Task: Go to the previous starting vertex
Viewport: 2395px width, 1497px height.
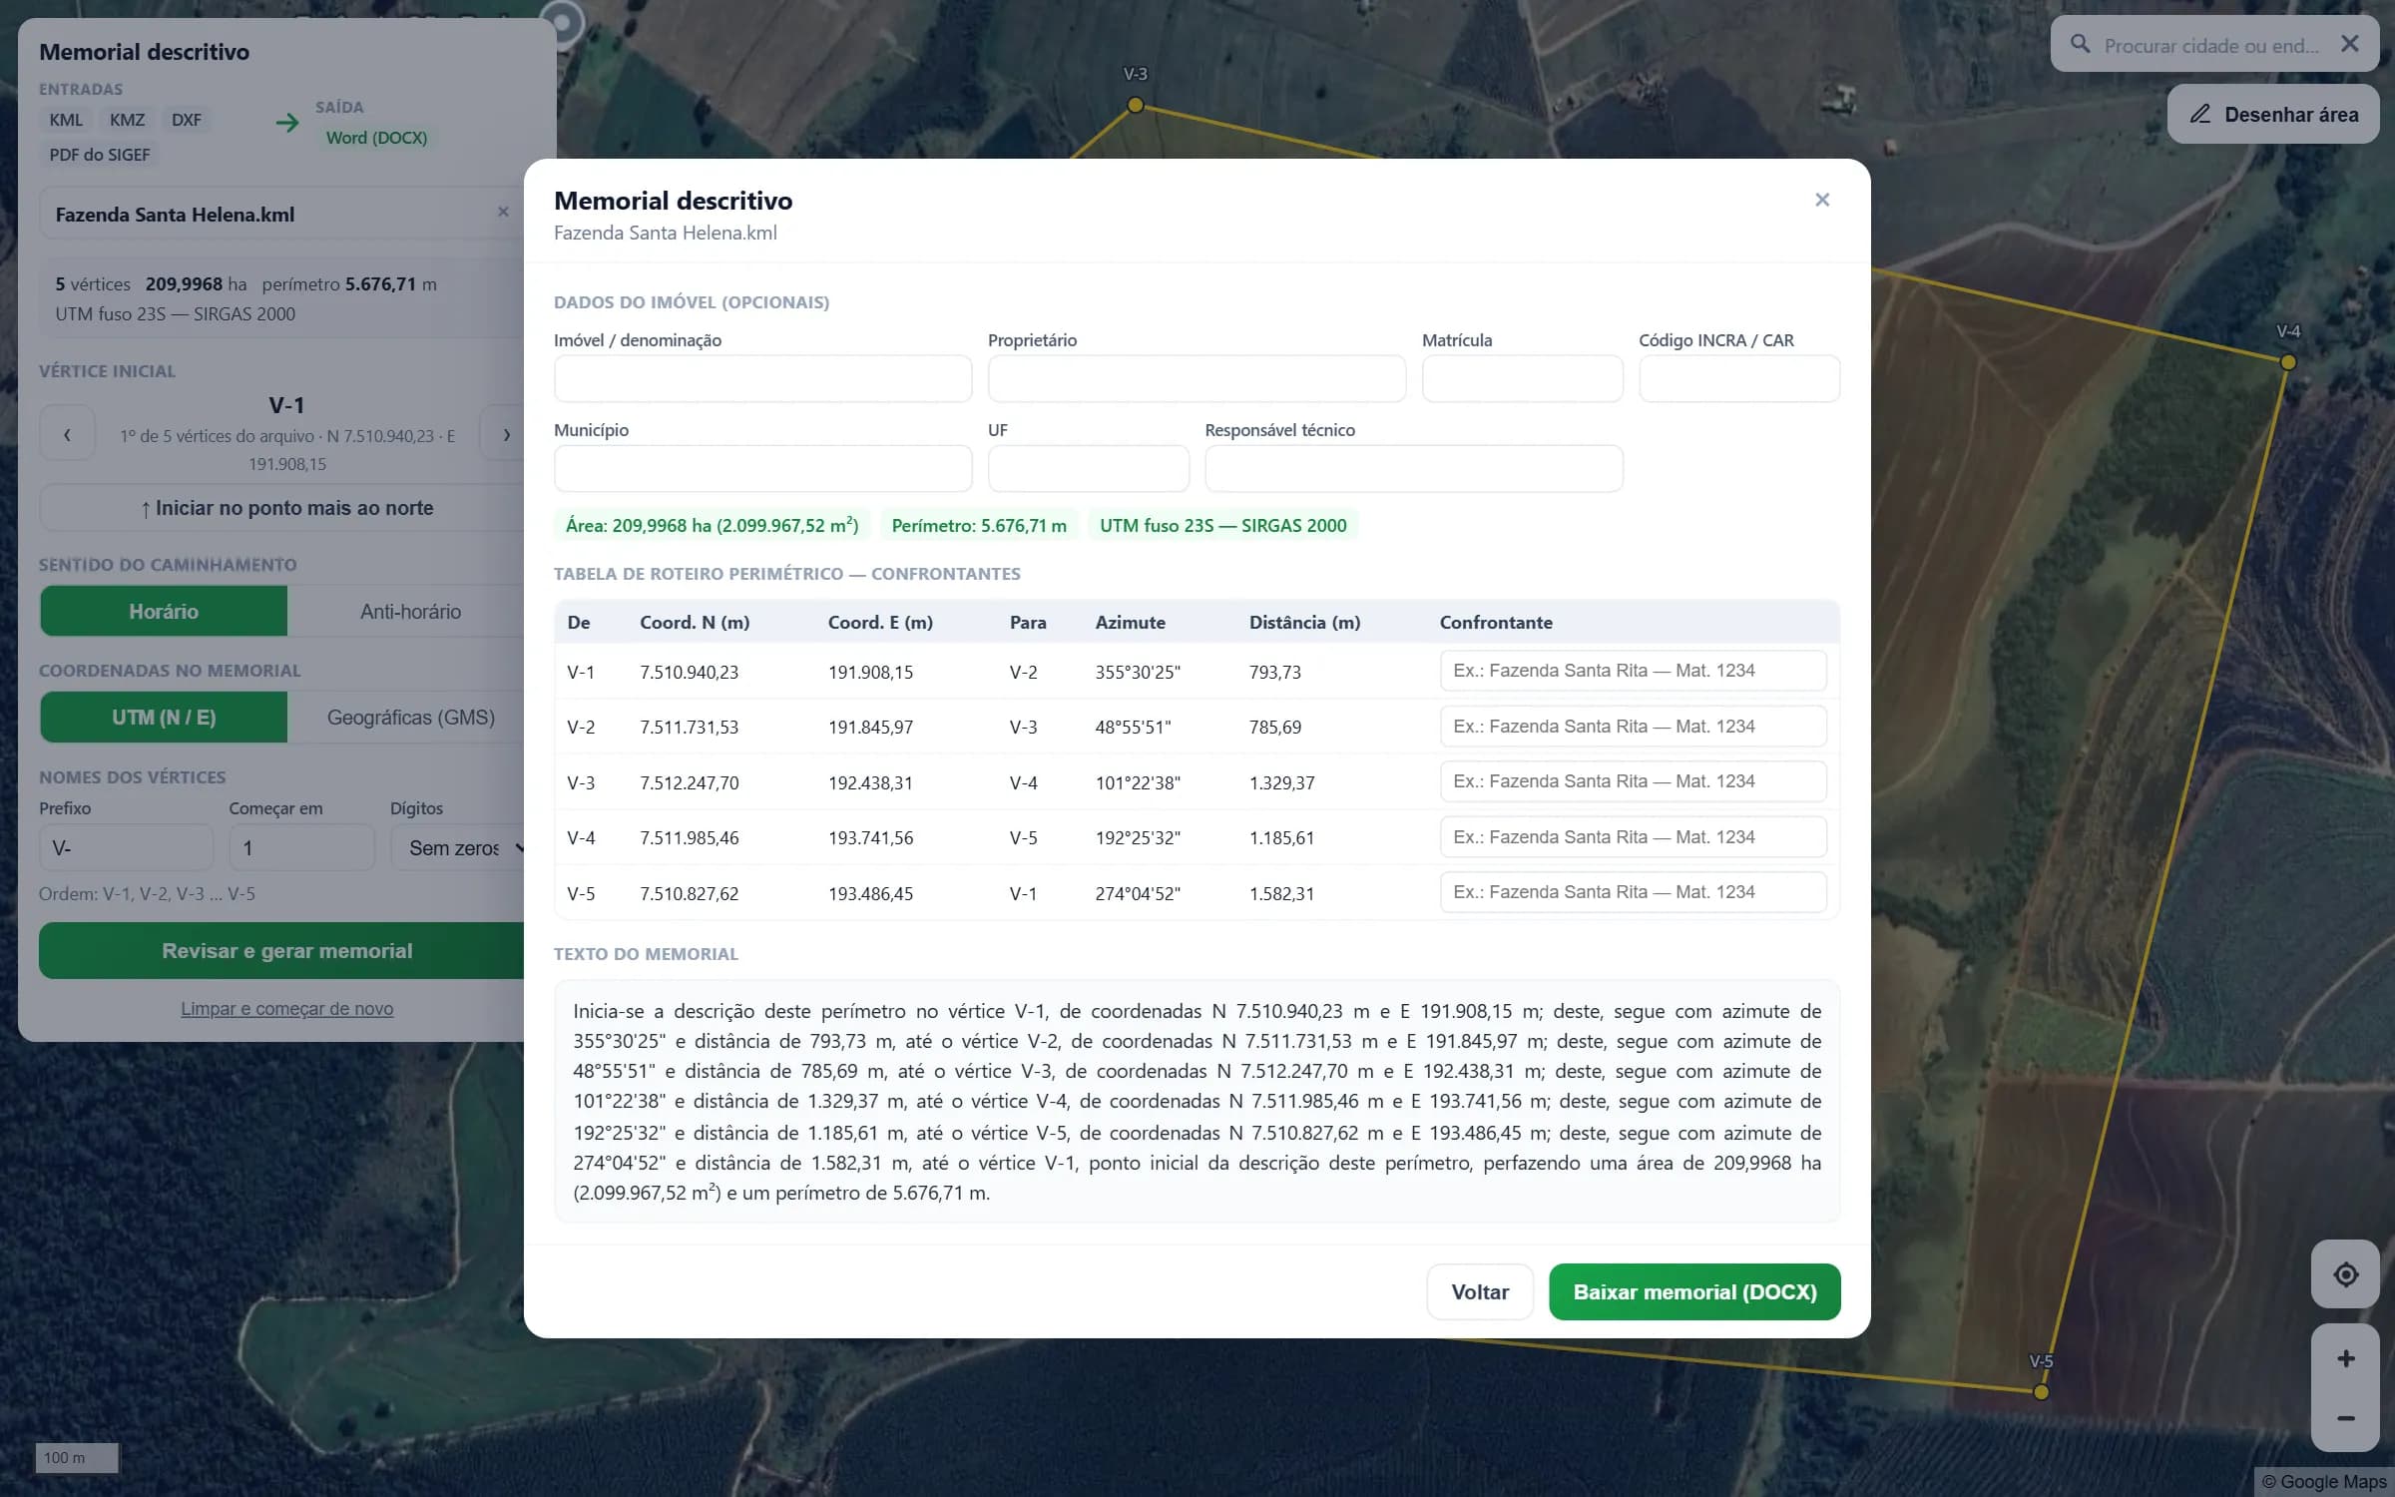Action: click(x=67, y=433)
